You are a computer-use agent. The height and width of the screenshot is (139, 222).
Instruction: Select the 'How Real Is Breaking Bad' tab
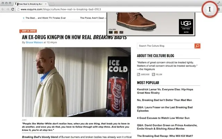(x=31, y=4)
